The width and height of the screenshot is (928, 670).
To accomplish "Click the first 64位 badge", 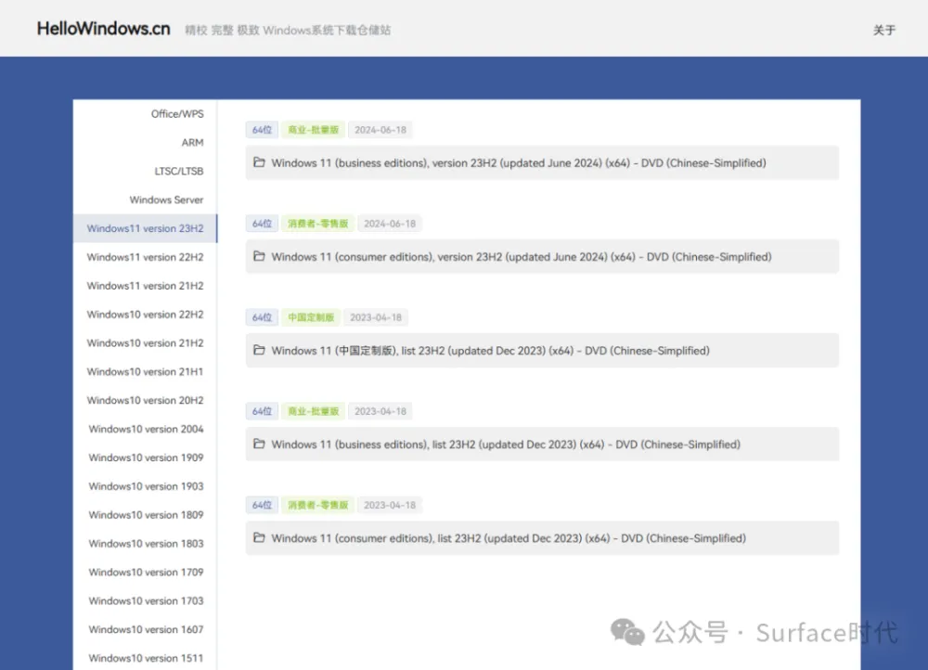I will pos(262,130).
